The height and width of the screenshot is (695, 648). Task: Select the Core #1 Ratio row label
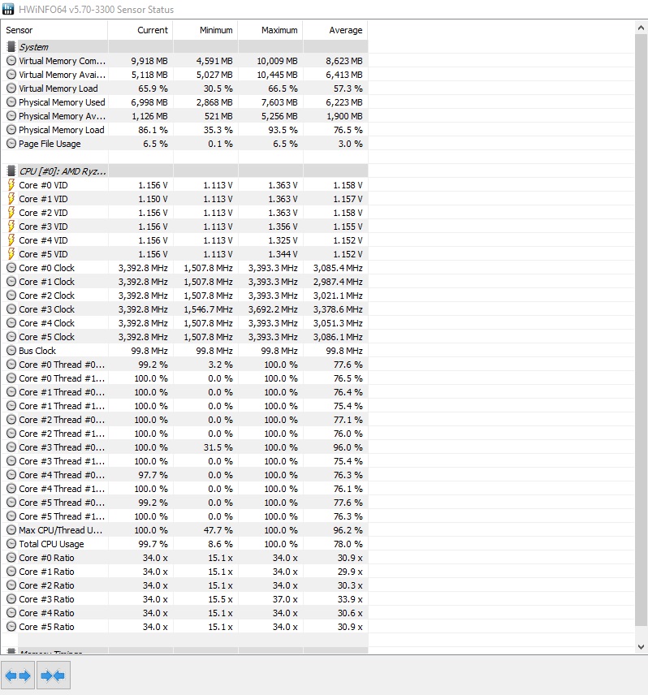click(x=46, y=572)
